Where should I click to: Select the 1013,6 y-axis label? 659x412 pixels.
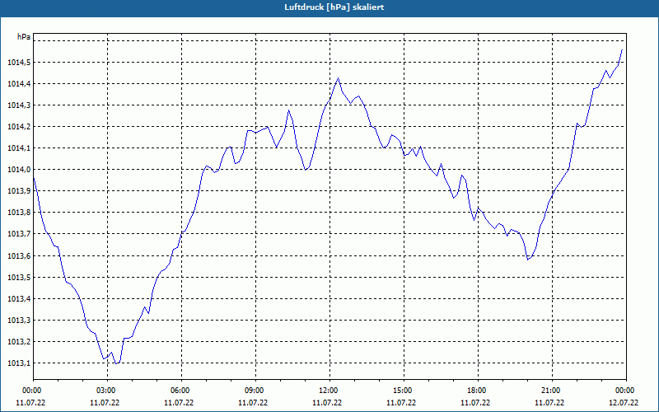[19, 256]
